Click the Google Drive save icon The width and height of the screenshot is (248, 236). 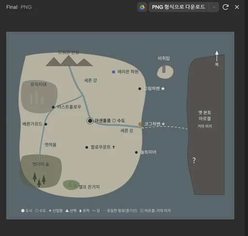pyautogui.click(x=142, y=7)
